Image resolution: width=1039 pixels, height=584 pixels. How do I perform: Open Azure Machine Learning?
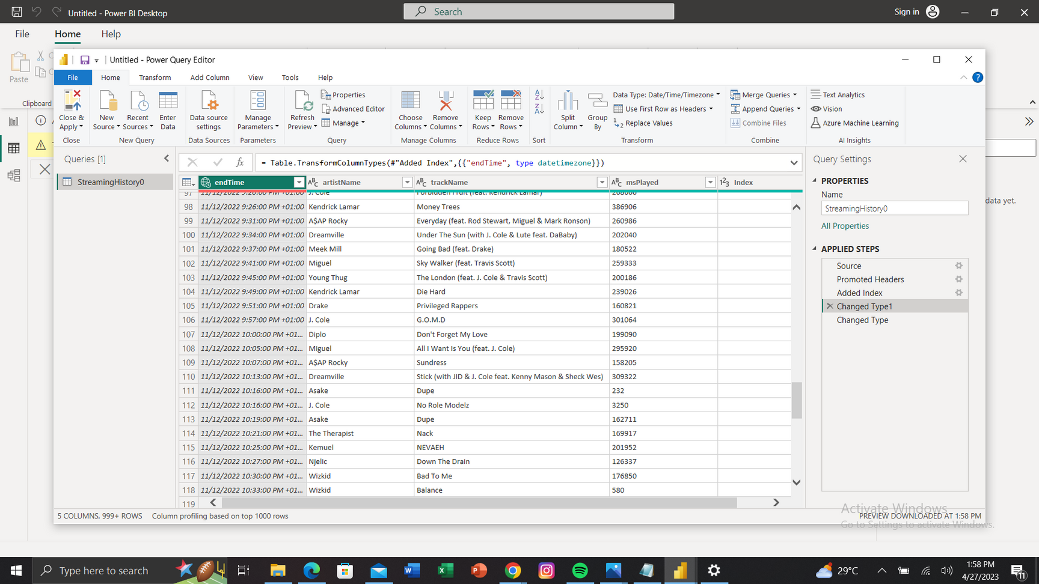click(x=854, y=123)
